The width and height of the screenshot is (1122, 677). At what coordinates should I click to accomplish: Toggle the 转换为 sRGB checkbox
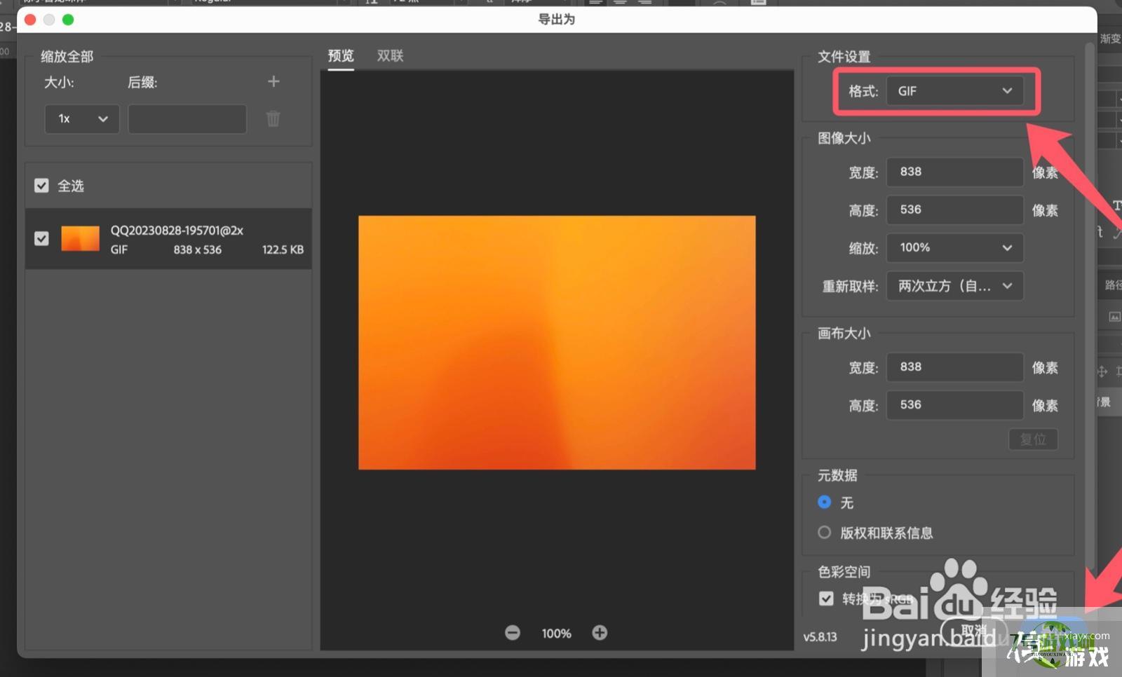pyautogui.click(x=826, y=599)
